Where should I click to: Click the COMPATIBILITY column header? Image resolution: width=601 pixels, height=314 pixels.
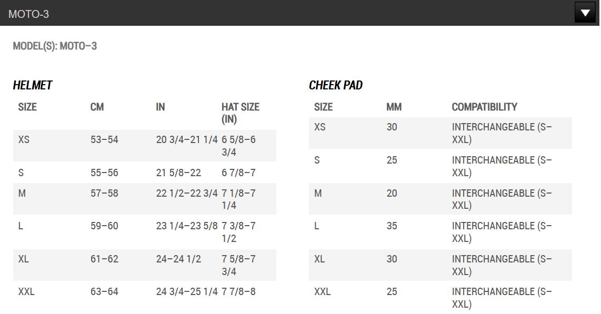[485, 107]
